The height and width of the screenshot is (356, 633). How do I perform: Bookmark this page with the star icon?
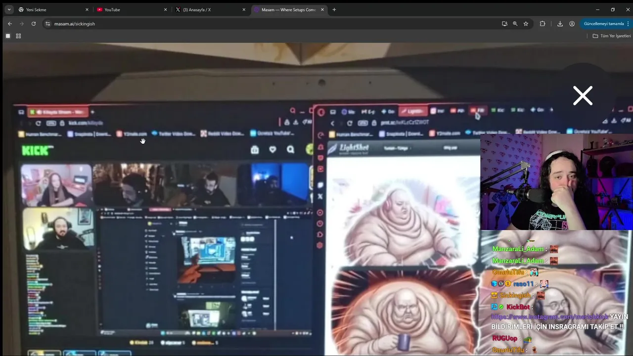(526, 24)
